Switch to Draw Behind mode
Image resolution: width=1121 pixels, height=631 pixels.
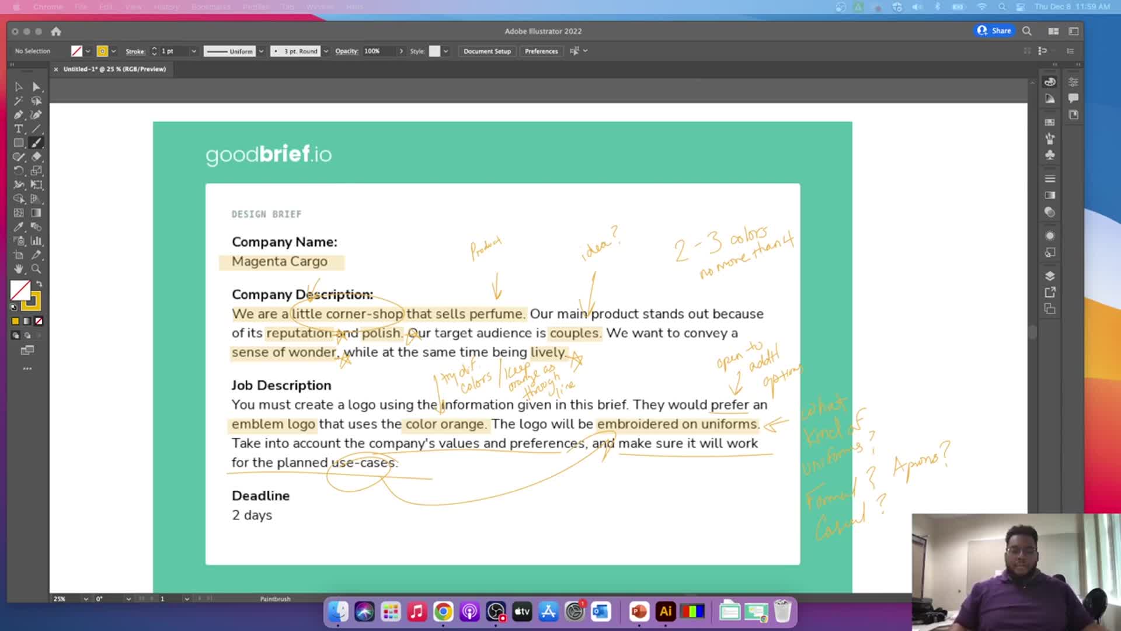pos(27,336)
